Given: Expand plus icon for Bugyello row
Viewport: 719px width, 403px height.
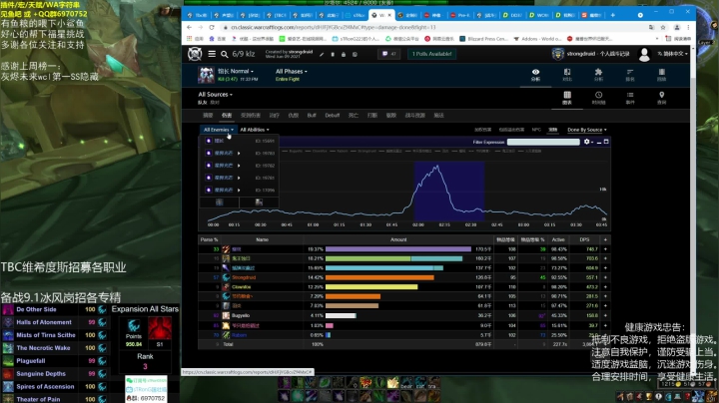Looking at the screenshot, I should click(x=605, y=315).
